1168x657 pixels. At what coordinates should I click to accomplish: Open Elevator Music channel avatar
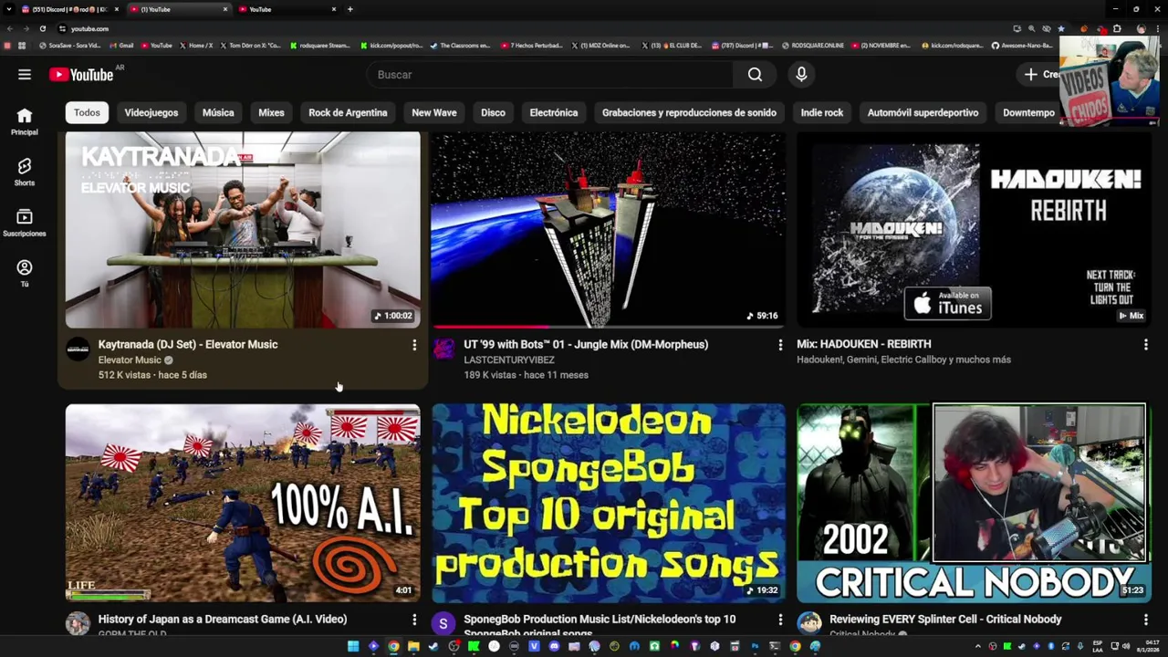tap(78, 349)
